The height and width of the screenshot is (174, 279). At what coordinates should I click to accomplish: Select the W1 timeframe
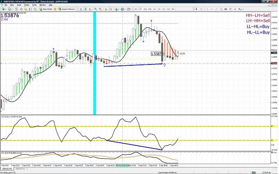(x=168, y=9)
